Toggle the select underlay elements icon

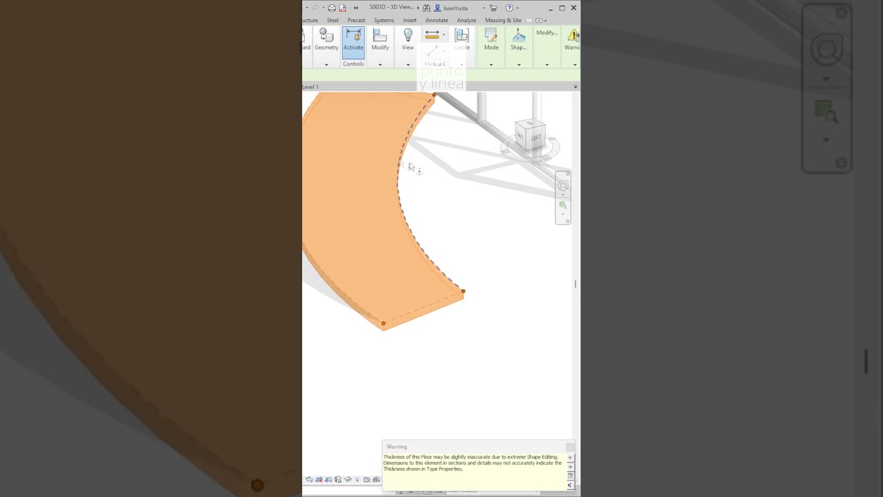[x=328, y=480]
